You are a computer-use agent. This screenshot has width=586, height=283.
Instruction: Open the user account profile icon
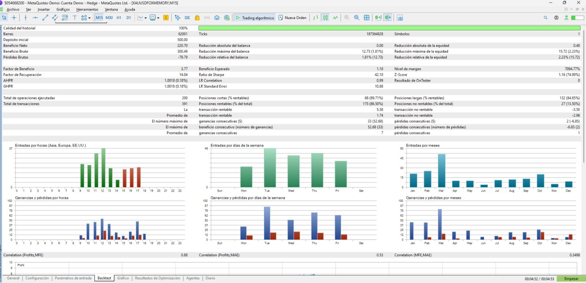click(x=556, y=18)
